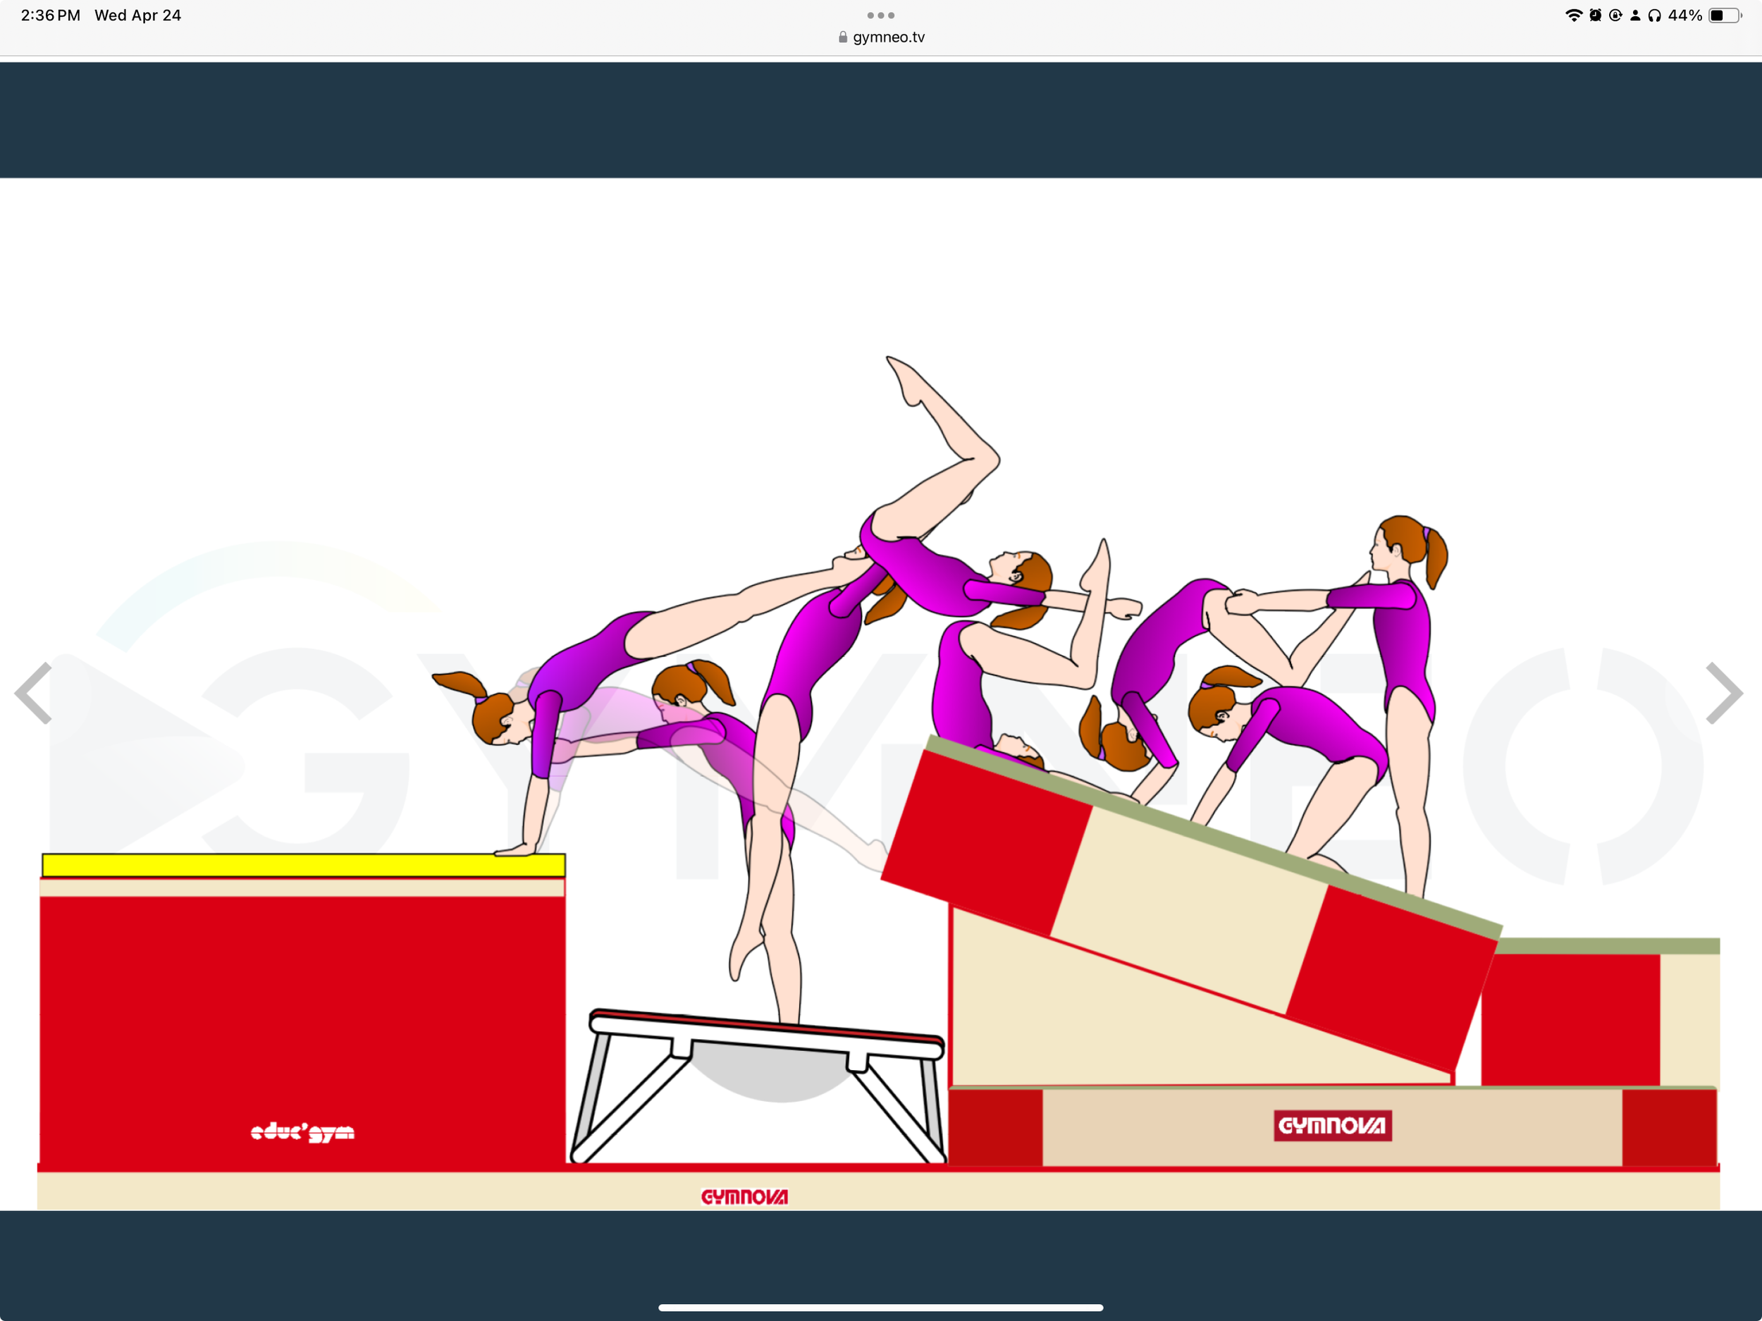Screen dimensions: 1762x1321
Task: Tap the Wi-Fi icon in the status bar
Action: [x=1575, y=14]
